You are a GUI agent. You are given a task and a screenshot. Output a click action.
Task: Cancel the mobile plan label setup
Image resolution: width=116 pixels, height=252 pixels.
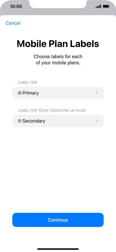[x=13, y=23]
